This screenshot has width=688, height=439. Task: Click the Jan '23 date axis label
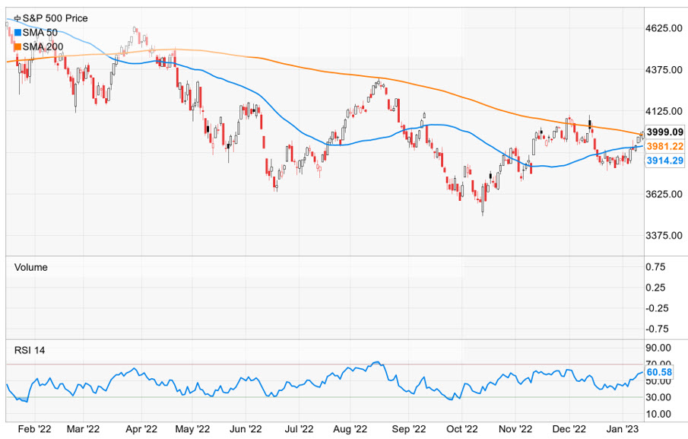click(x=622, y=429)
